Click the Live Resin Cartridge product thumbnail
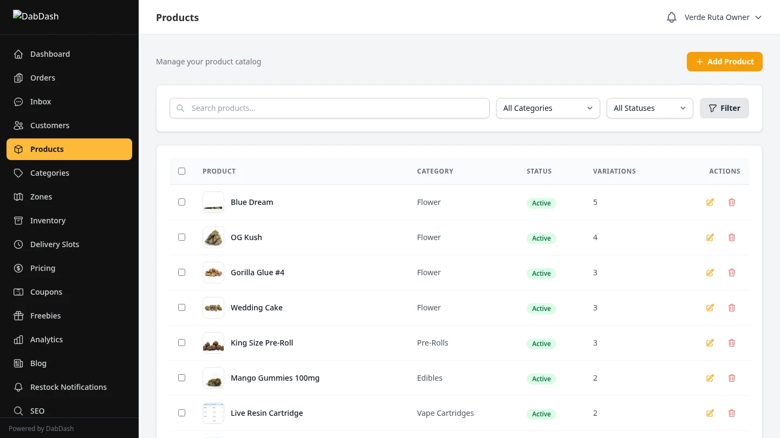 pos(213,413)
